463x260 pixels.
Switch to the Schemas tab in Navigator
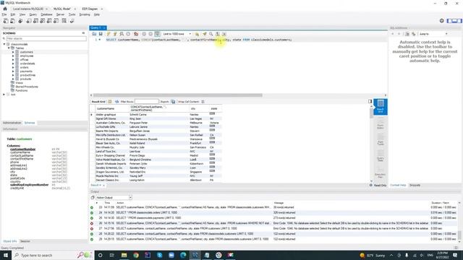point(30,123)
